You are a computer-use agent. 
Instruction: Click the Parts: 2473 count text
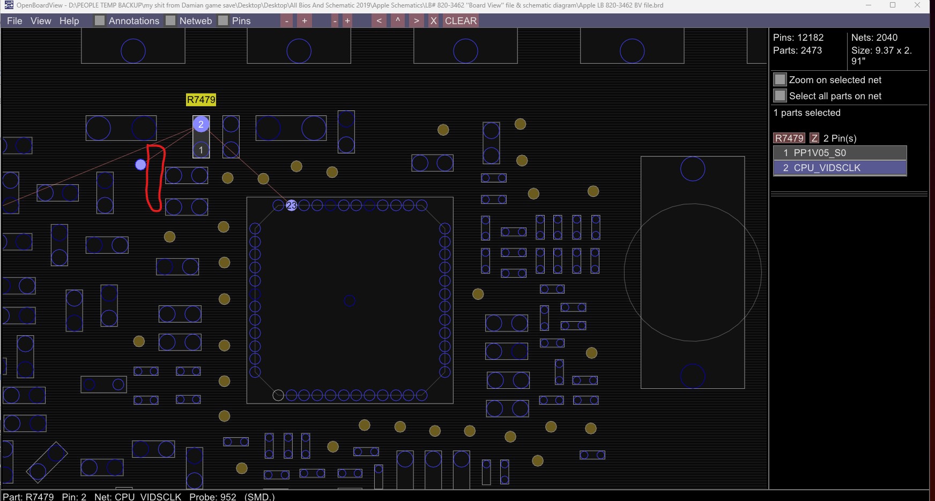(x=797, y=50)
